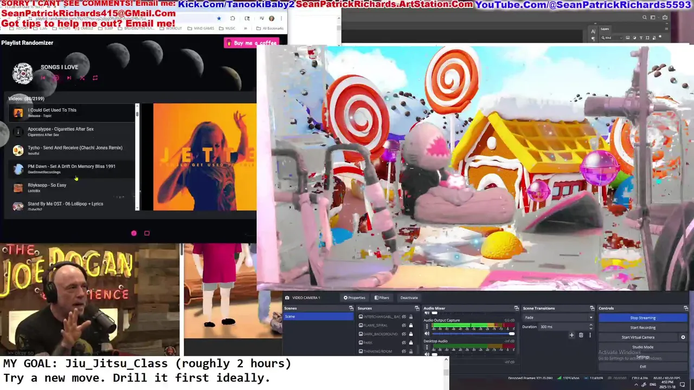
Task: Pop out the OBS Sources dock
Action: [417, 308]
